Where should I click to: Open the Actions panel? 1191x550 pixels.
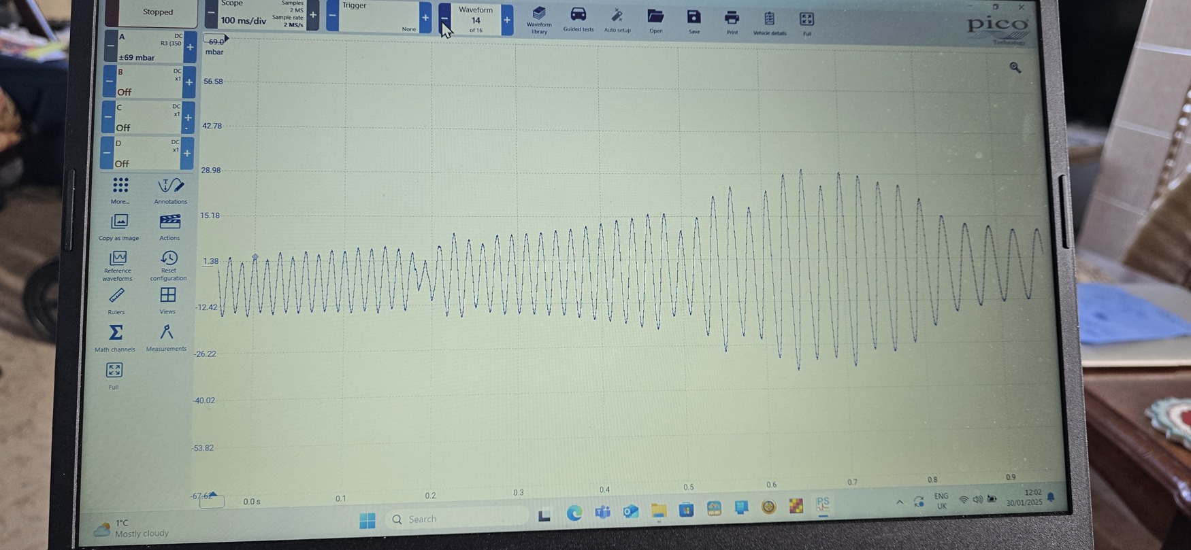click(x=169, y=228)
